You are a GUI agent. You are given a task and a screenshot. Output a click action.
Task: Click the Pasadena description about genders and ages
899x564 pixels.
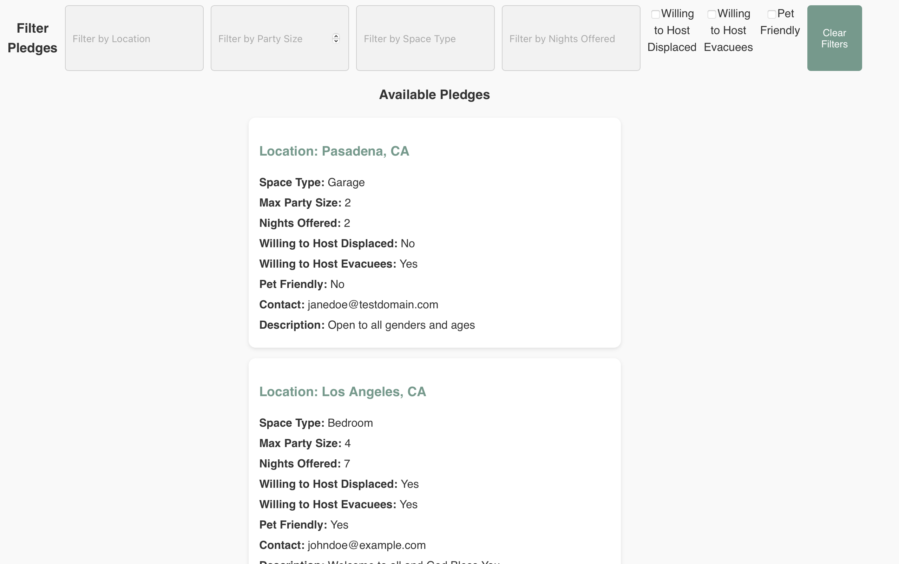[401, 325]
